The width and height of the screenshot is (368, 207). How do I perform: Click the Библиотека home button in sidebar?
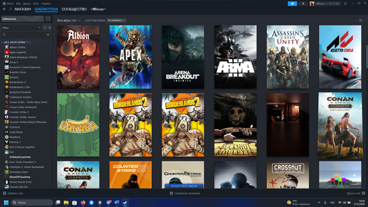[x=22, y=19]
